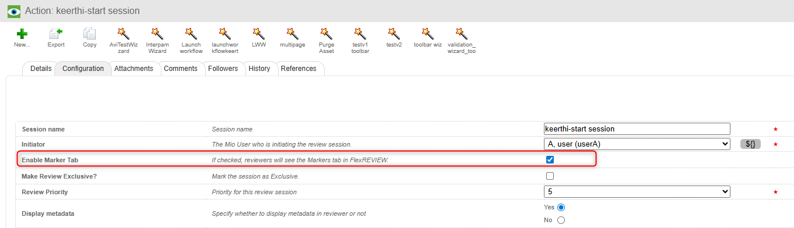Click the eye icon beside Action title
Viewport: 794px width, 228px height.
pyautogui.click(x=14, y=11)
